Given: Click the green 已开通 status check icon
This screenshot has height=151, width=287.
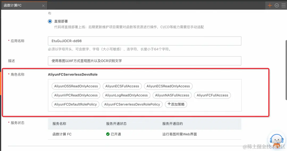Looking at the screenshot, I should click(108, 134).
